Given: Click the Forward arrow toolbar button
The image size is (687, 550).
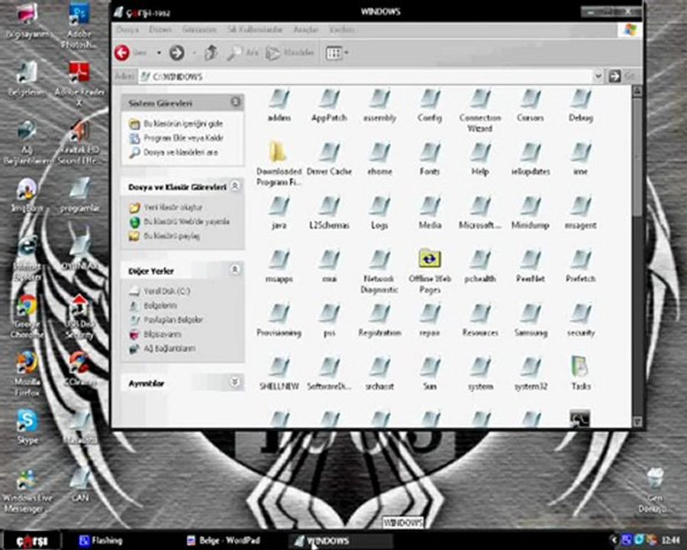Looking at the screenshot, I should coord(176,53).
